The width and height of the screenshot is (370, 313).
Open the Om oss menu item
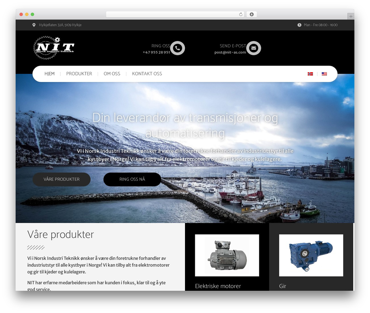(112, 74)
